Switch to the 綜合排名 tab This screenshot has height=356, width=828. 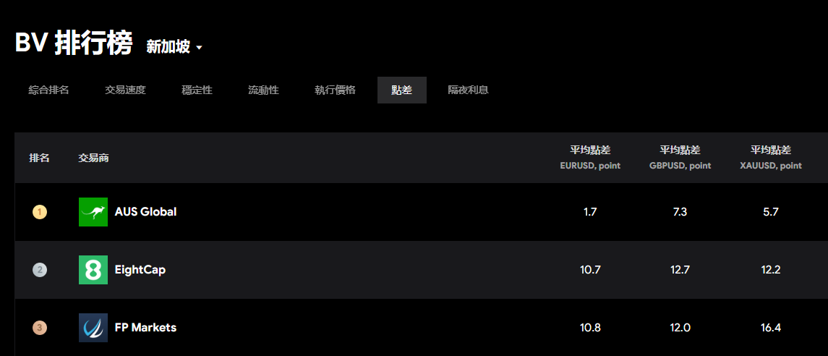(49, 90)
